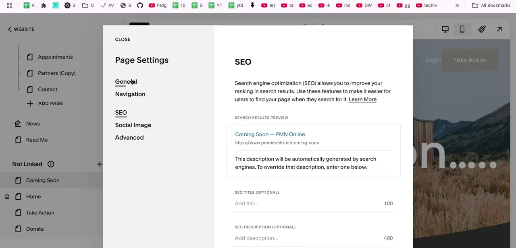516x248 pixels.
Task: Click the pmntechfix.nl/coming-soon URL text
Action: (277, 143)
